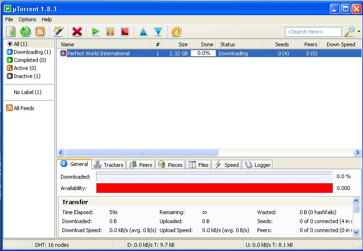Click Time Elapsed value 59s
The width and height of the screenshot is (363, 251).
114,212
